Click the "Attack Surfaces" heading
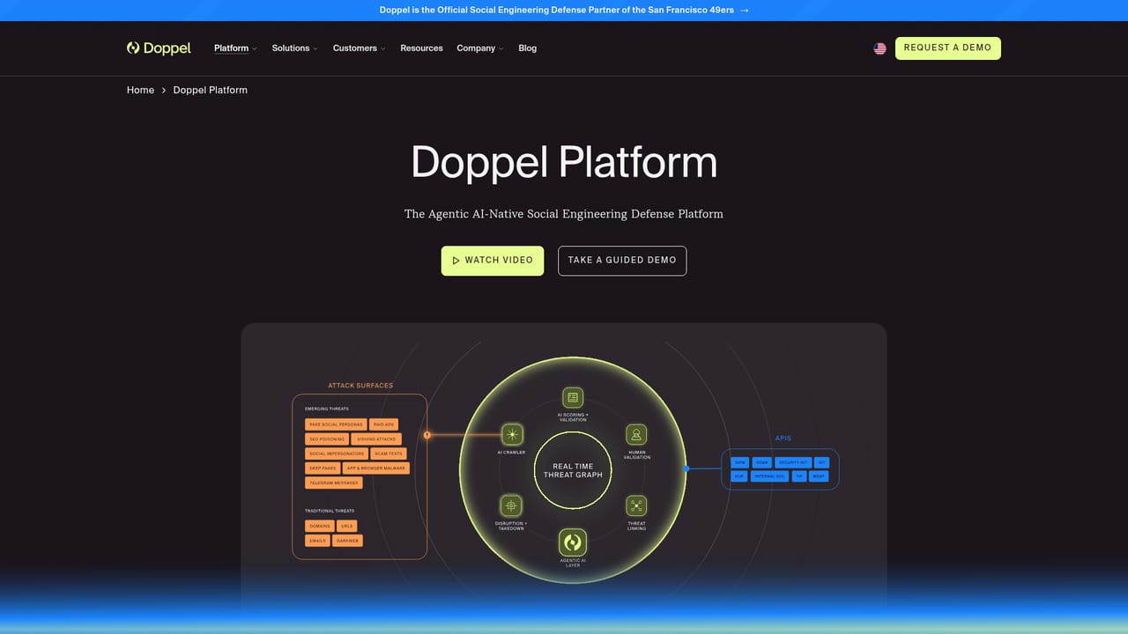This screenshot has width=1128, height=634. coord(360,386)
